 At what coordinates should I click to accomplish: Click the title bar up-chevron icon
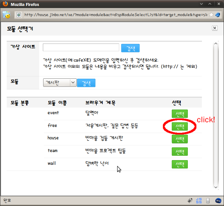click(210, 4)
